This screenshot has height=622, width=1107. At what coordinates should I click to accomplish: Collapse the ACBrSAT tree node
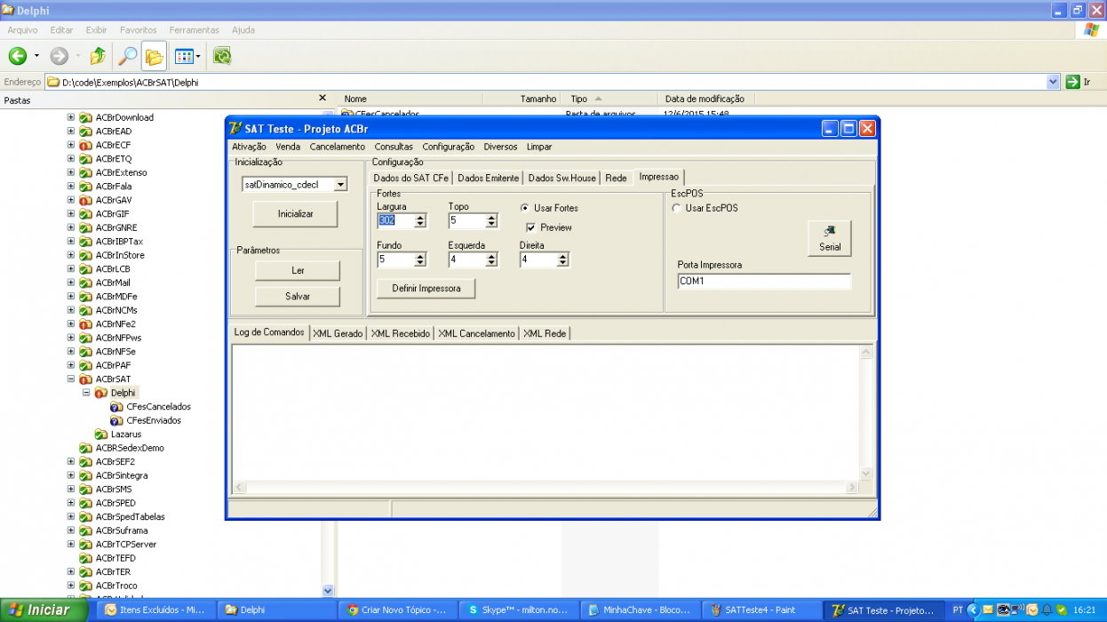(71, 379)
